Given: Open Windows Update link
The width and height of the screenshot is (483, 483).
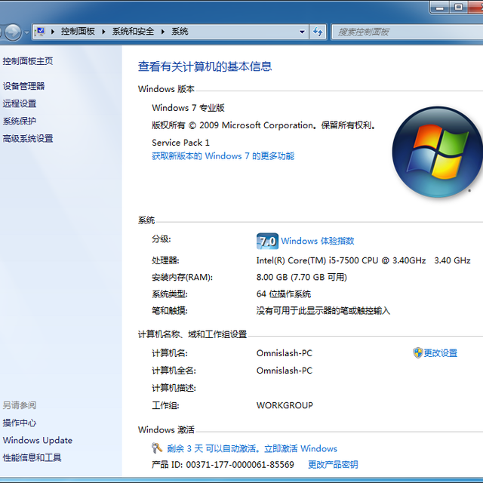Looking at the screenshot, I should (x=38, y=440).
